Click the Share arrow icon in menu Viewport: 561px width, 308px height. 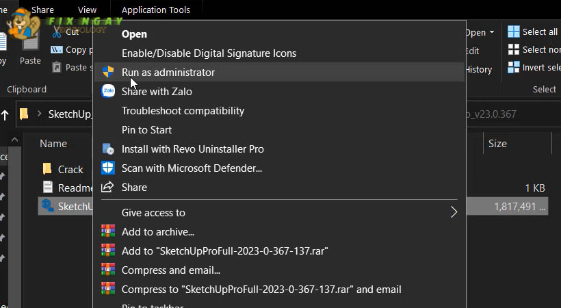(108, 188)
